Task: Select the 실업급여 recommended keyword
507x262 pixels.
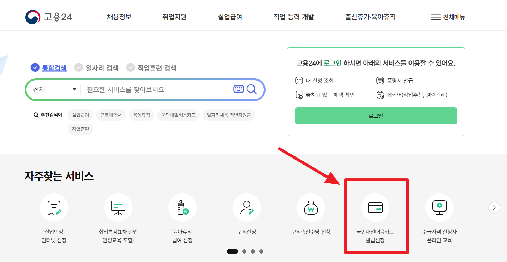Action: tap(80, 115)
